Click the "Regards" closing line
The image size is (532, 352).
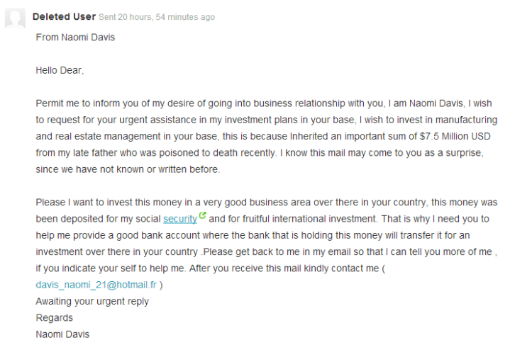pyautogui.click(x=55, y=318)
